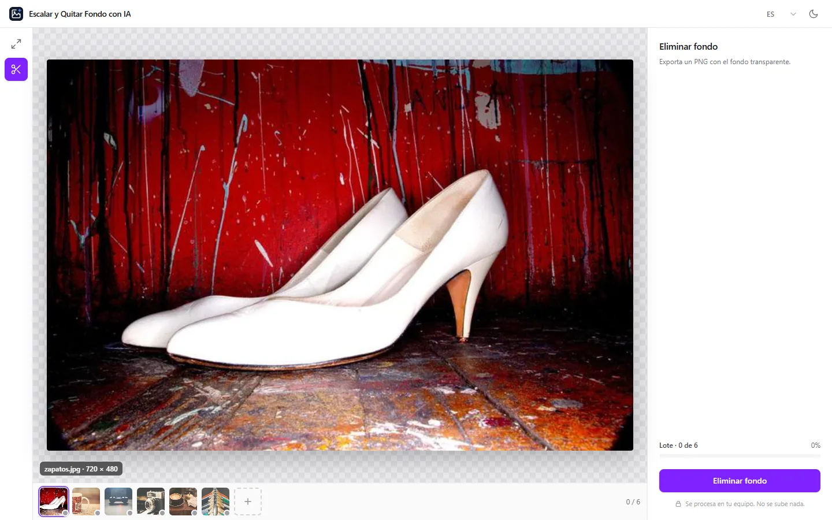Select the coffee cup on table thumbnail
The height and width of the screenshot is (520, 832).
(x=183, y=502)
